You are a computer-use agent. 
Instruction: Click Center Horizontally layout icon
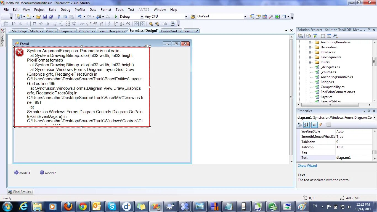pyautogui.click(x=136, y=24)
